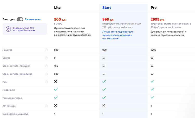
Task: Click the API потоков cross in the Start column
Action: 104,106
